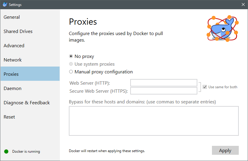The height and width of the screenshot is (161, 248).
Task: Click the green Docker running status indicator
Action: [x=6, y=151]
